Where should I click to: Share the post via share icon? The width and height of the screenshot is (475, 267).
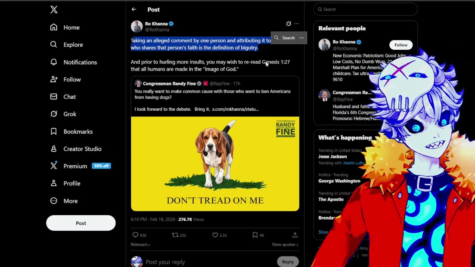click(x=295, y=235)
